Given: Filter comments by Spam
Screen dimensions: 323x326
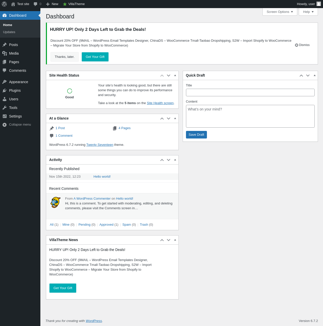Looking at the screenshot, I should (127, 225).
